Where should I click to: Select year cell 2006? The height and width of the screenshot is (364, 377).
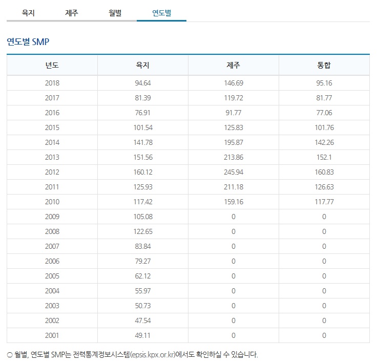(52, 262)
